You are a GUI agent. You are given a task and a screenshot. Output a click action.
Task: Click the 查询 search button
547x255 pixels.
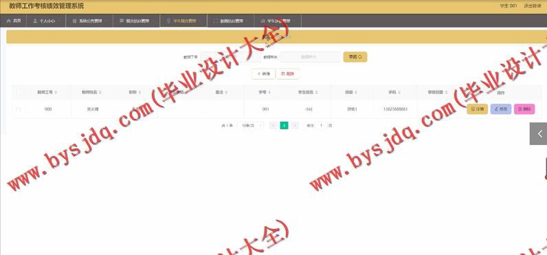point(355,57)
